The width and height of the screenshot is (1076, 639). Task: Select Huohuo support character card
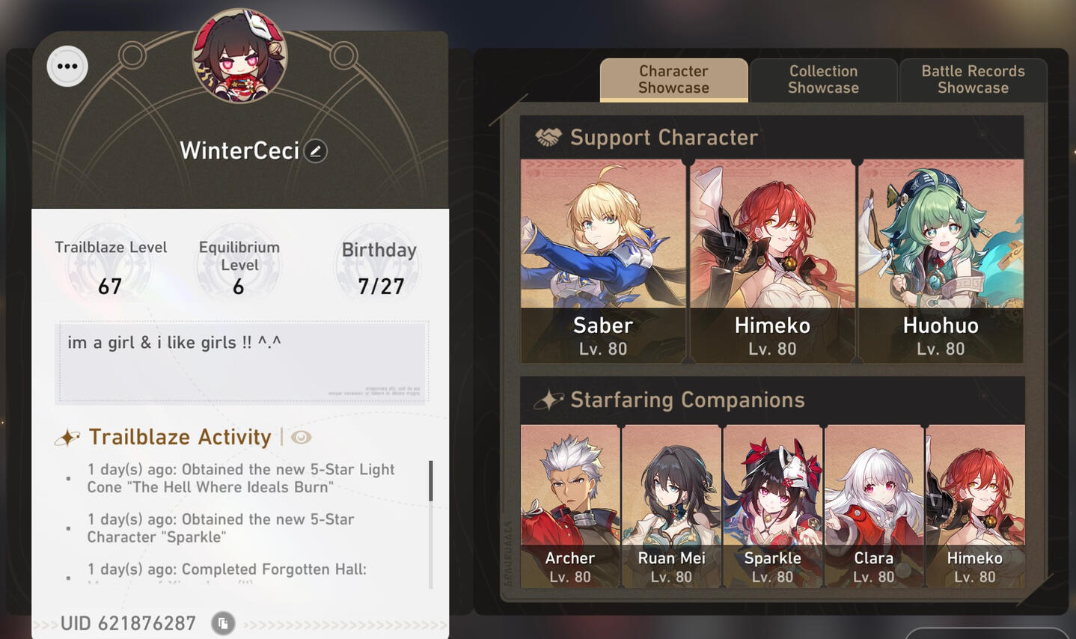(941, 261)
